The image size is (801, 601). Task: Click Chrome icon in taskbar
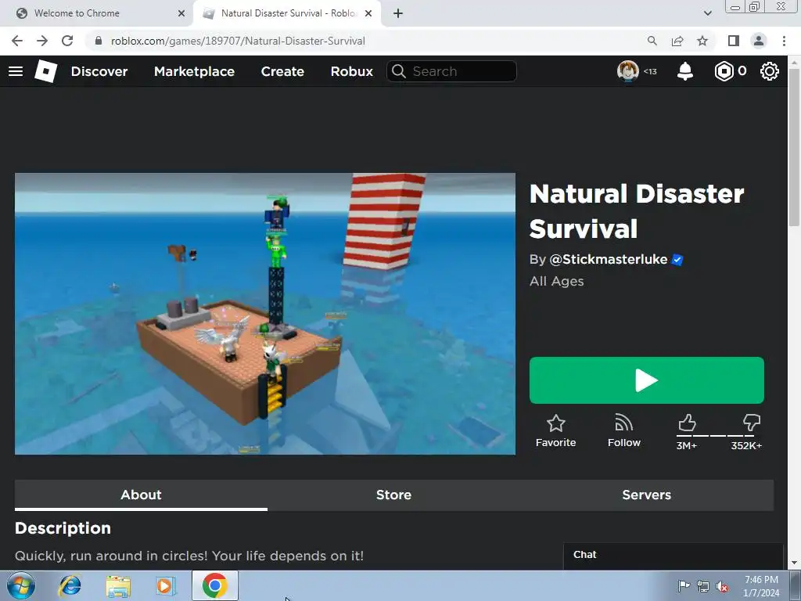click(215, 585)
